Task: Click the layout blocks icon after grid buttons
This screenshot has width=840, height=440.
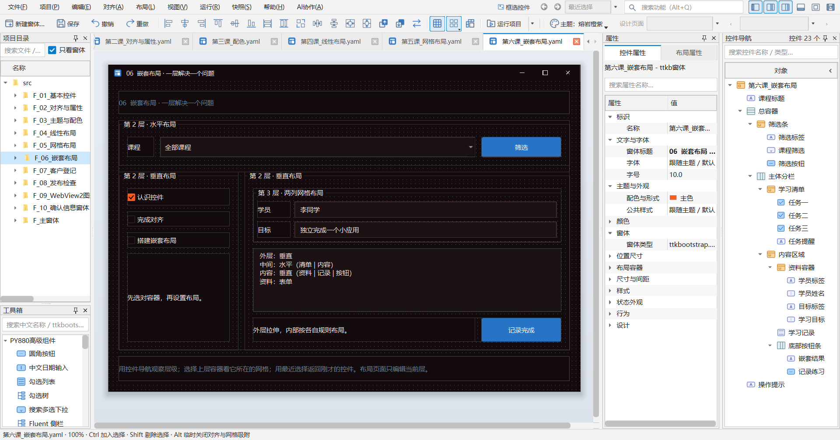Action: (470, 24)
